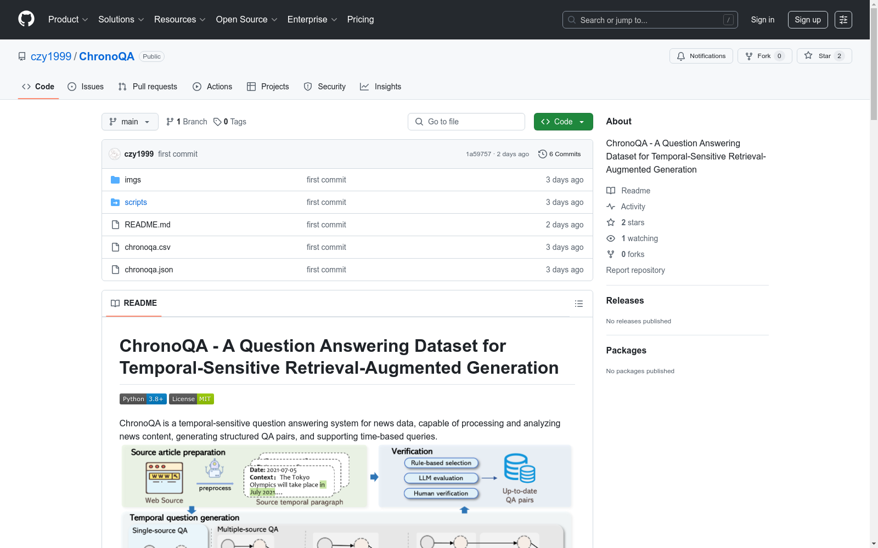Viewport: 878px width, 548px height.
Task: Click the License MIT badge
Action: coord(192,399)
